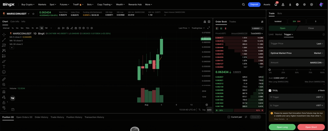
Task: Toggle auto scale on chart
Action: click(209, 110)
